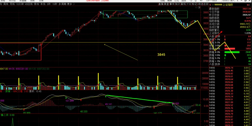
Task: Switch to the 季线 quarterly tab
Action: click(x=36, y=4)
